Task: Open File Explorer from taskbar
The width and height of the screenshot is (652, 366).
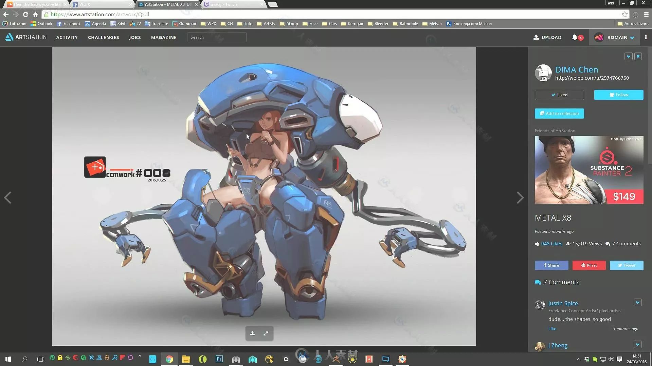Action: coord(186,359)
